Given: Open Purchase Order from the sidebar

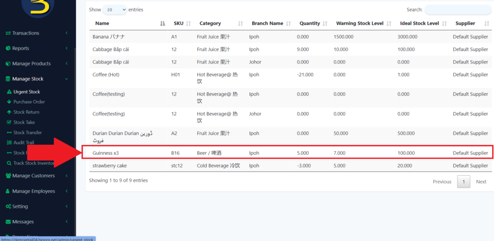Looking at the screenshot, I should [x=29, y=102].
